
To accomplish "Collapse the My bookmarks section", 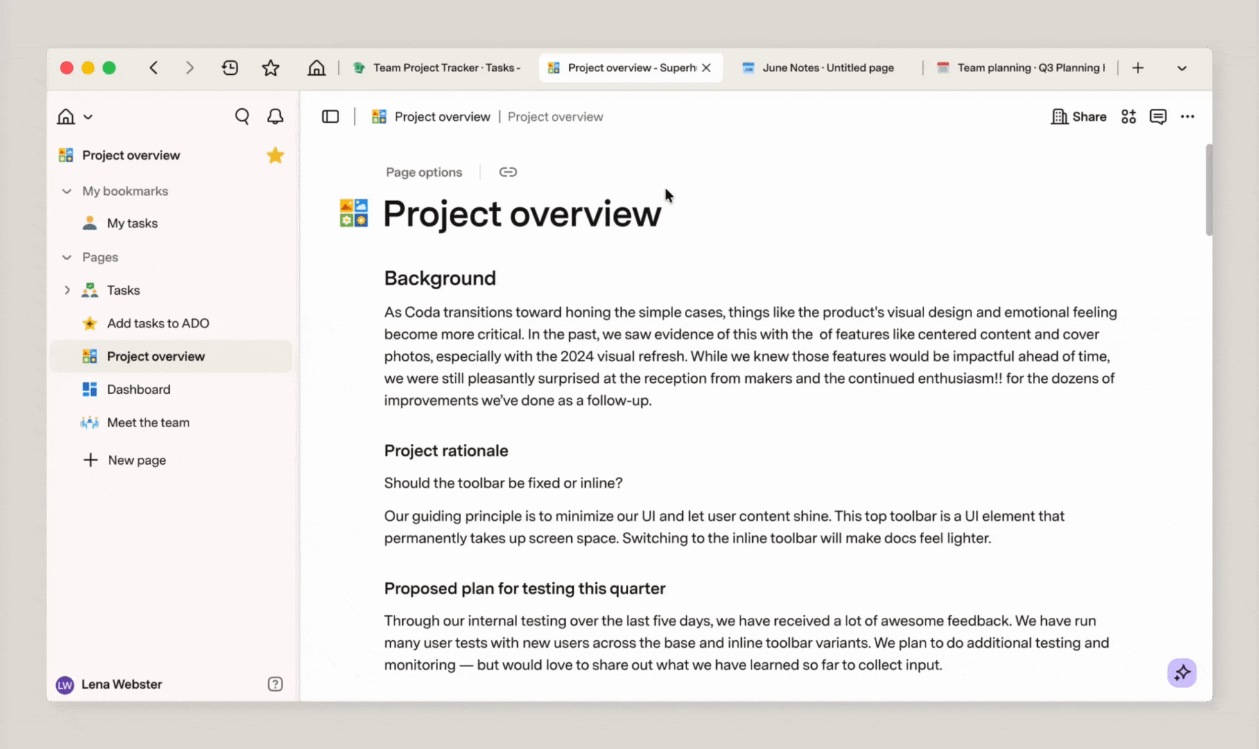I will (x=67, y=191).
